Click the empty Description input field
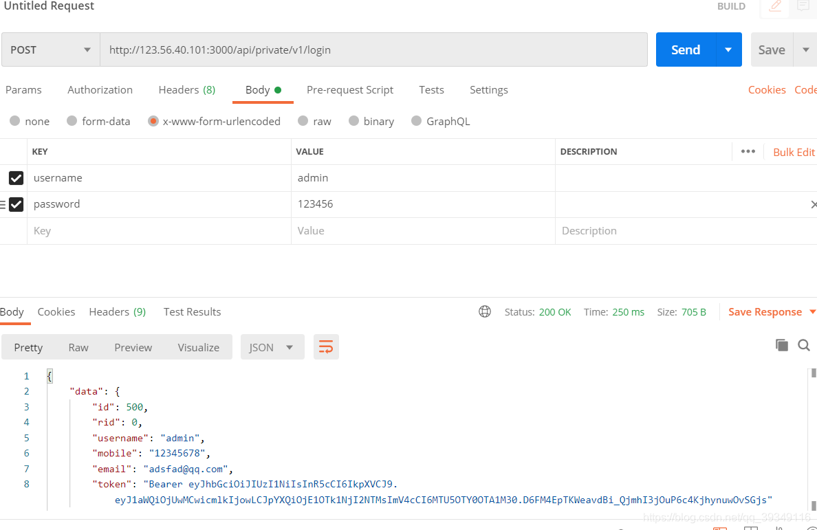This screenshot has width=817, height=530. (x=686, y=231)
